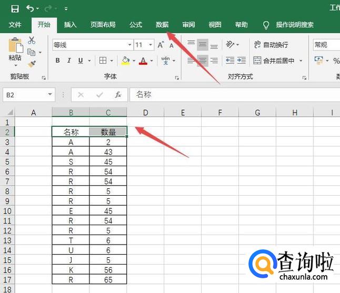Click the Enter checkmark in formula bar
The width and height of the screenshot is (340, 293).
99,95
